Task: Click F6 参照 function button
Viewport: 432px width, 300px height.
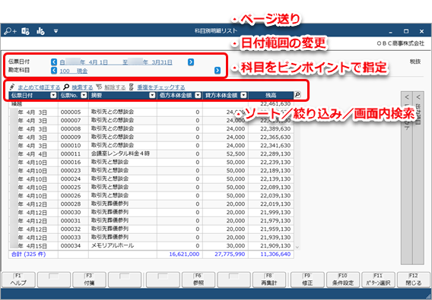Action: 199,279
